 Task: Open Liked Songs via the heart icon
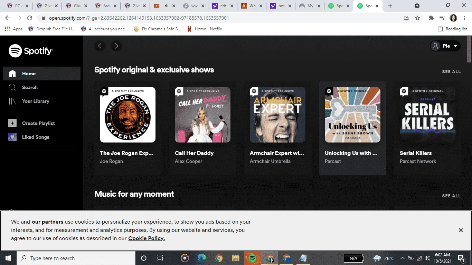tap(12, 137)
